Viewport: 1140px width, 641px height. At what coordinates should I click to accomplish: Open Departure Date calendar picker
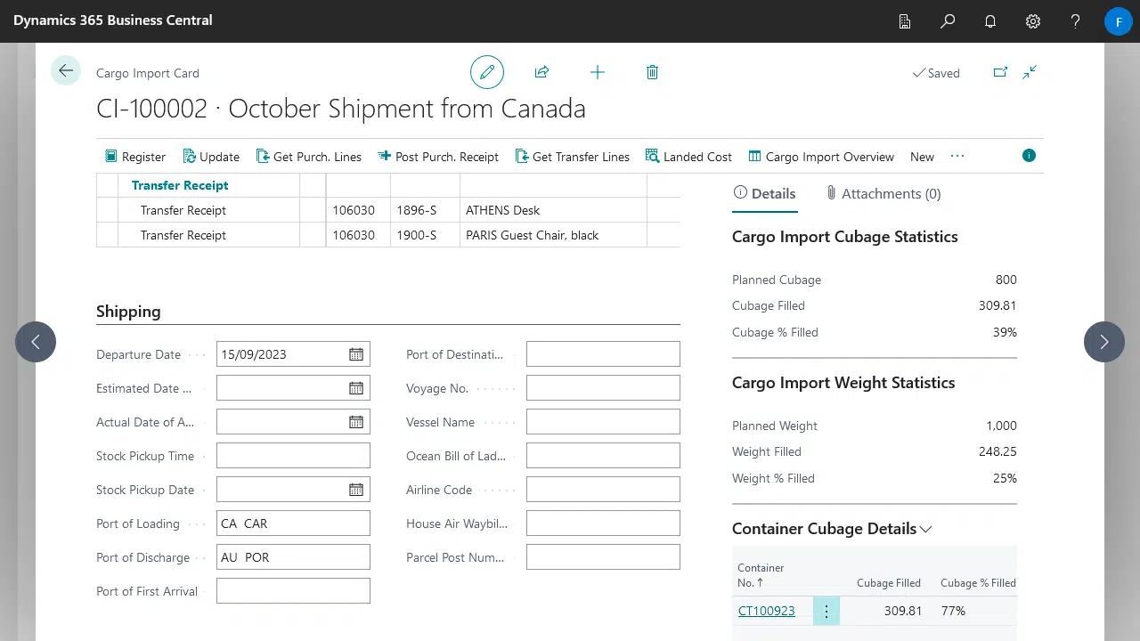point(356,354)
